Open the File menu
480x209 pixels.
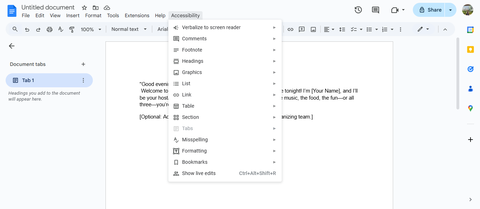[x=26, y=15]
